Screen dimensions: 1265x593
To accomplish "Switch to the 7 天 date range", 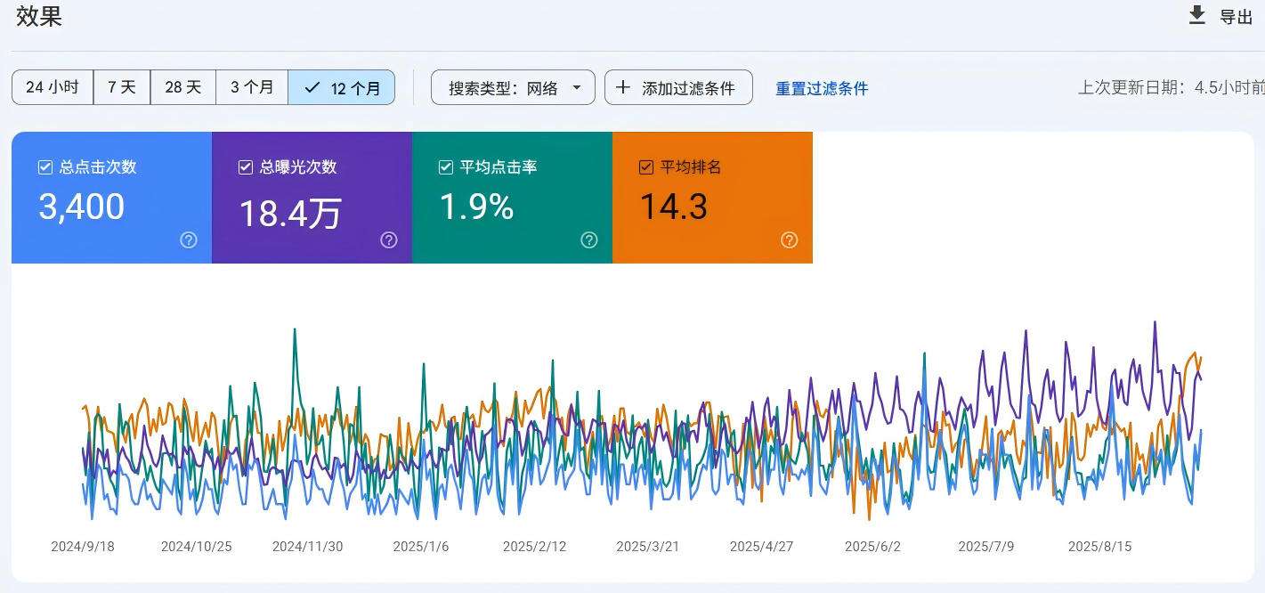I will click(x=122, y=87).
